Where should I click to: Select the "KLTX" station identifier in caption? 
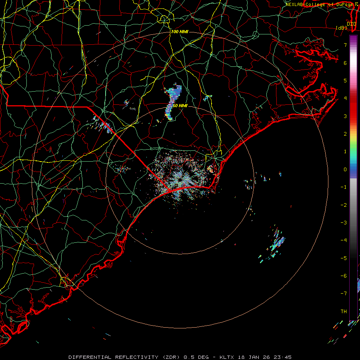(227, 357)
